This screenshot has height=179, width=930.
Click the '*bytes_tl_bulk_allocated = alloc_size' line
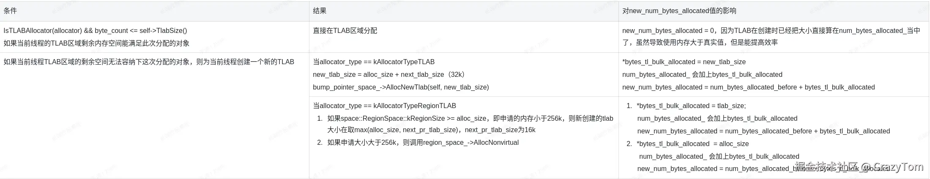click(x=692, y=144)
